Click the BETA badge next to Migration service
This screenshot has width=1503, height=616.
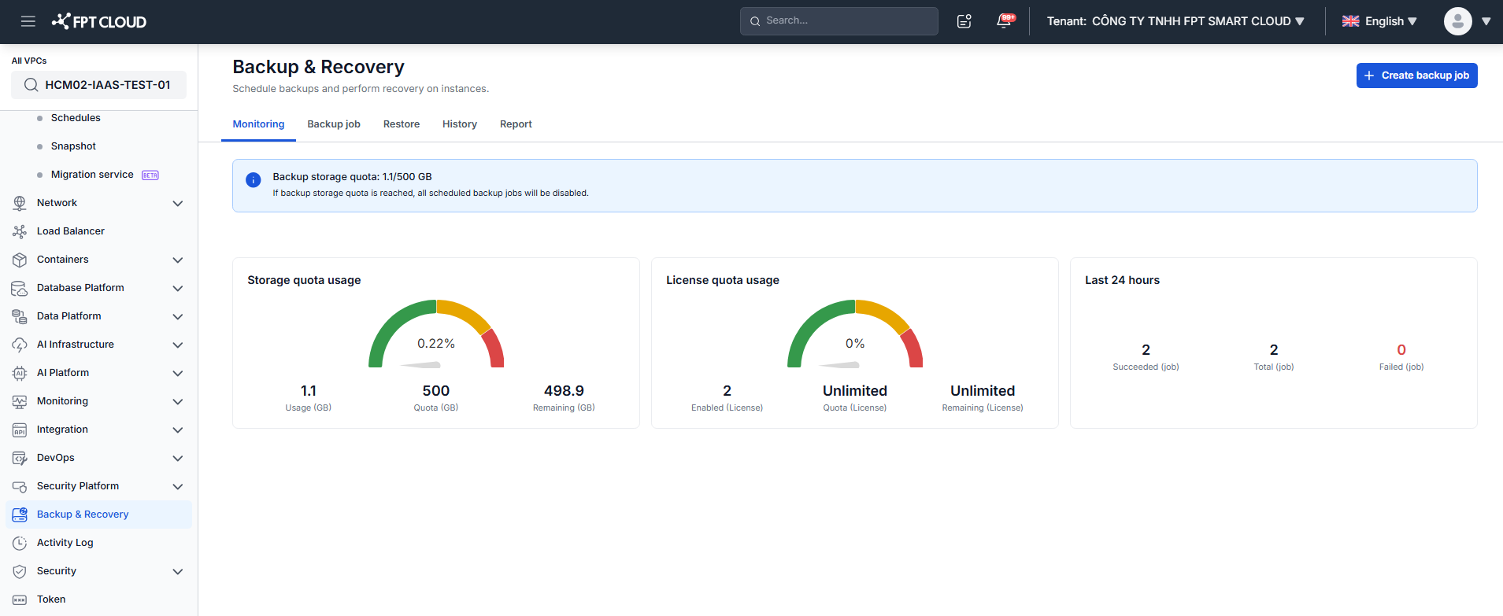pos(150,175)
